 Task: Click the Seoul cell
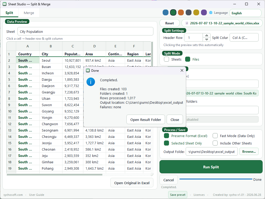[51, 60]
